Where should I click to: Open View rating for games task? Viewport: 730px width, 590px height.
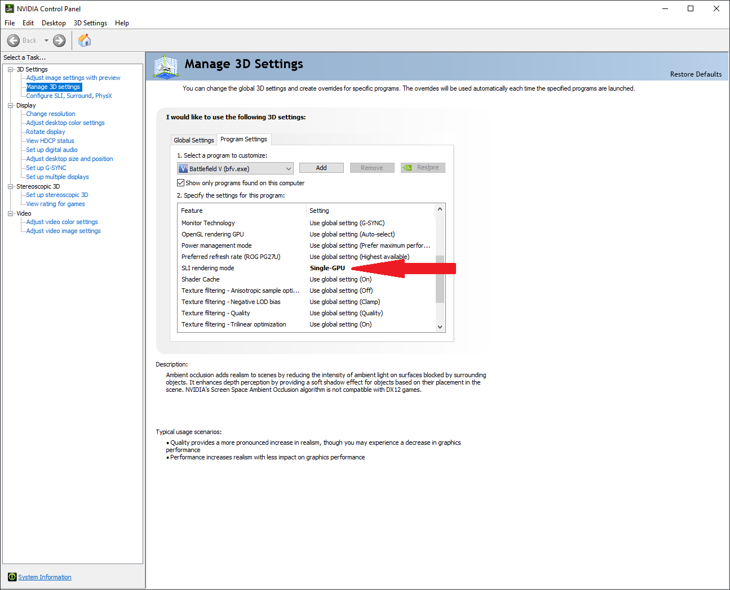point(55,204)
